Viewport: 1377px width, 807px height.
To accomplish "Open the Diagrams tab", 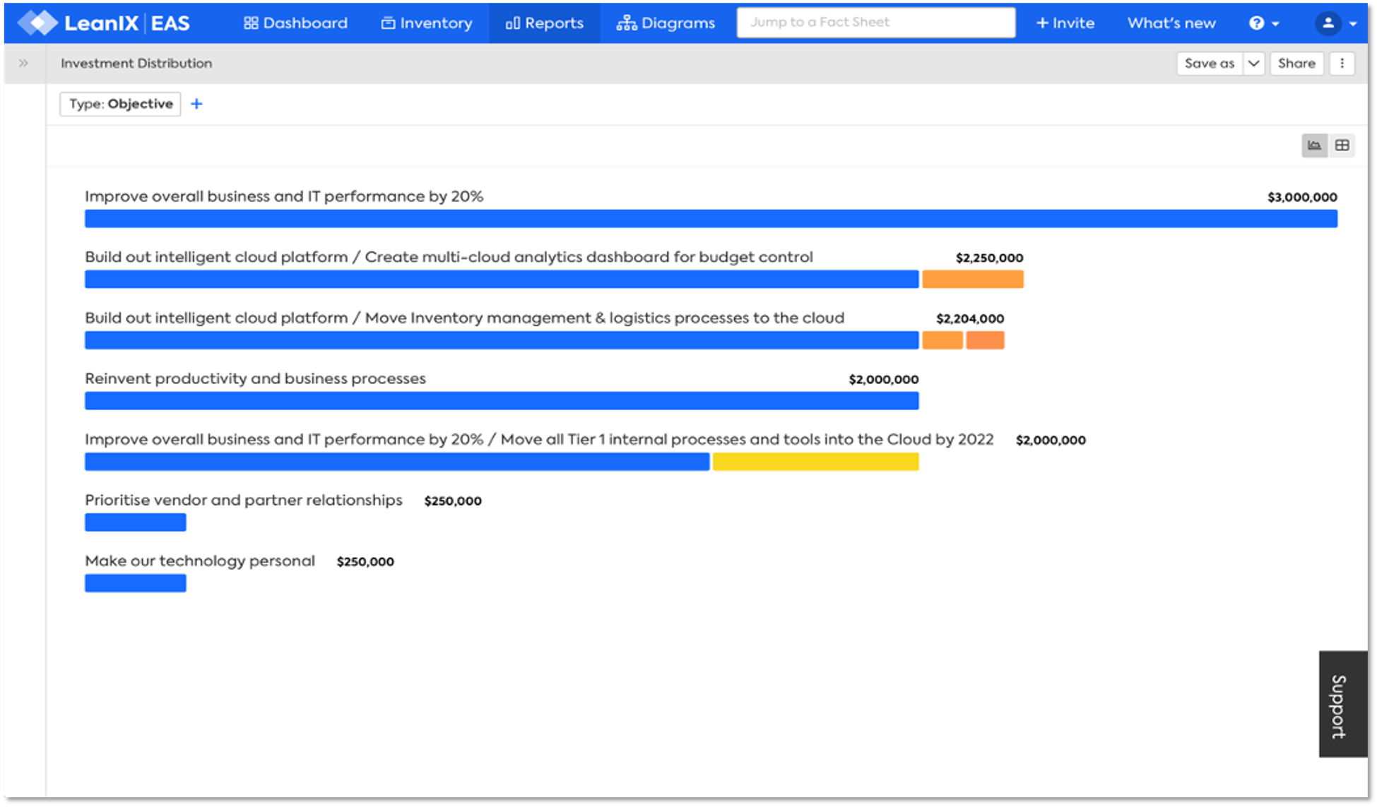I will pos(666,23).
